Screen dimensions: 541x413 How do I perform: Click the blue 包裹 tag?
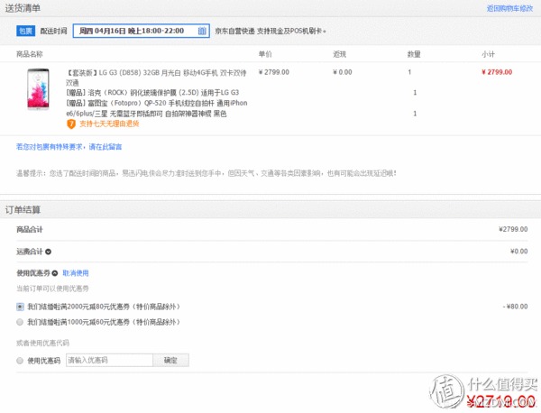click(x=25, y=31)
